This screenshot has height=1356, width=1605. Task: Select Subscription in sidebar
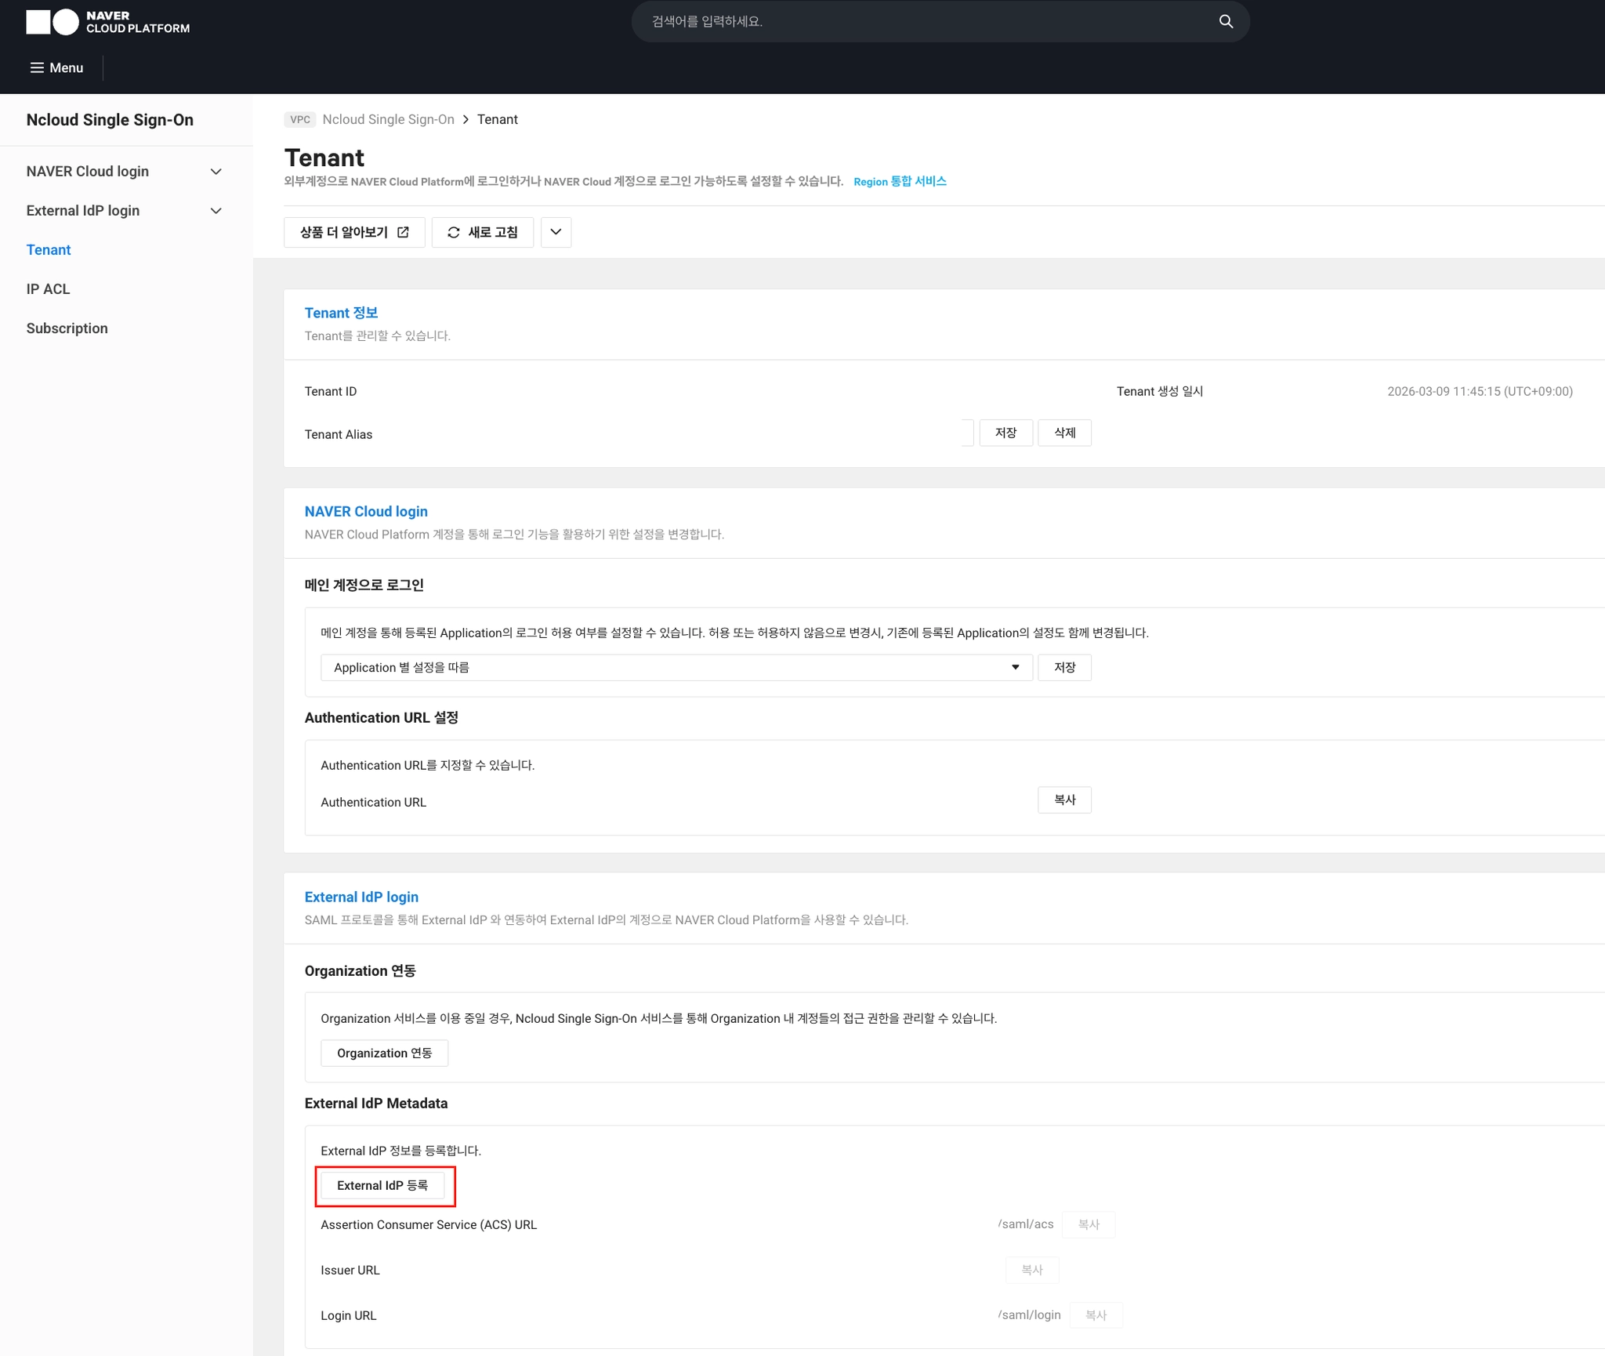coord(67,328)
